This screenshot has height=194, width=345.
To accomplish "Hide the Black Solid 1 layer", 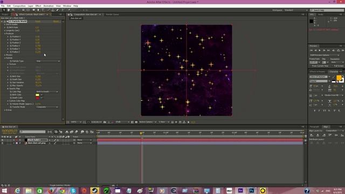I will (2, 140).
